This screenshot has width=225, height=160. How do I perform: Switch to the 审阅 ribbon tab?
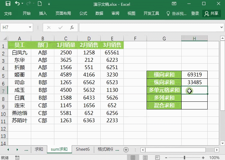click(115, 13)
